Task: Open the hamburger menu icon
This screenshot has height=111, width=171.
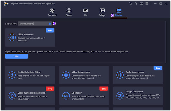Action: pyautogui.click(x=147, y=3)
